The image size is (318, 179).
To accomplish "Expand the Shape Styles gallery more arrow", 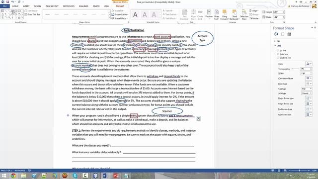I will point(109,18).
